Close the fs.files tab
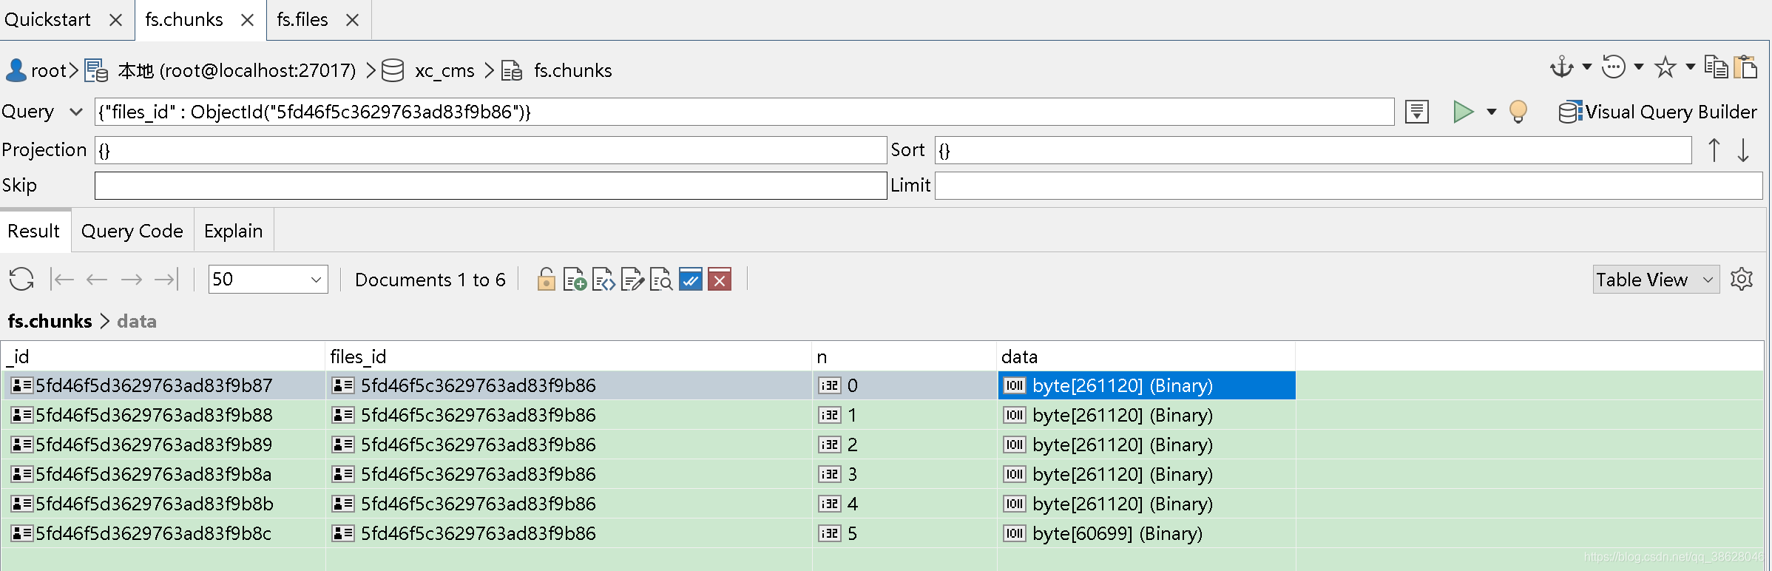This screenshot has width=1772, height=571. click(x=353, y=21)
